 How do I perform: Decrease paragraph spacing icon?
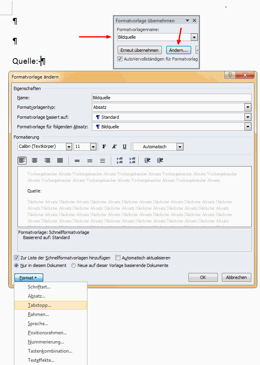(132, 161)
